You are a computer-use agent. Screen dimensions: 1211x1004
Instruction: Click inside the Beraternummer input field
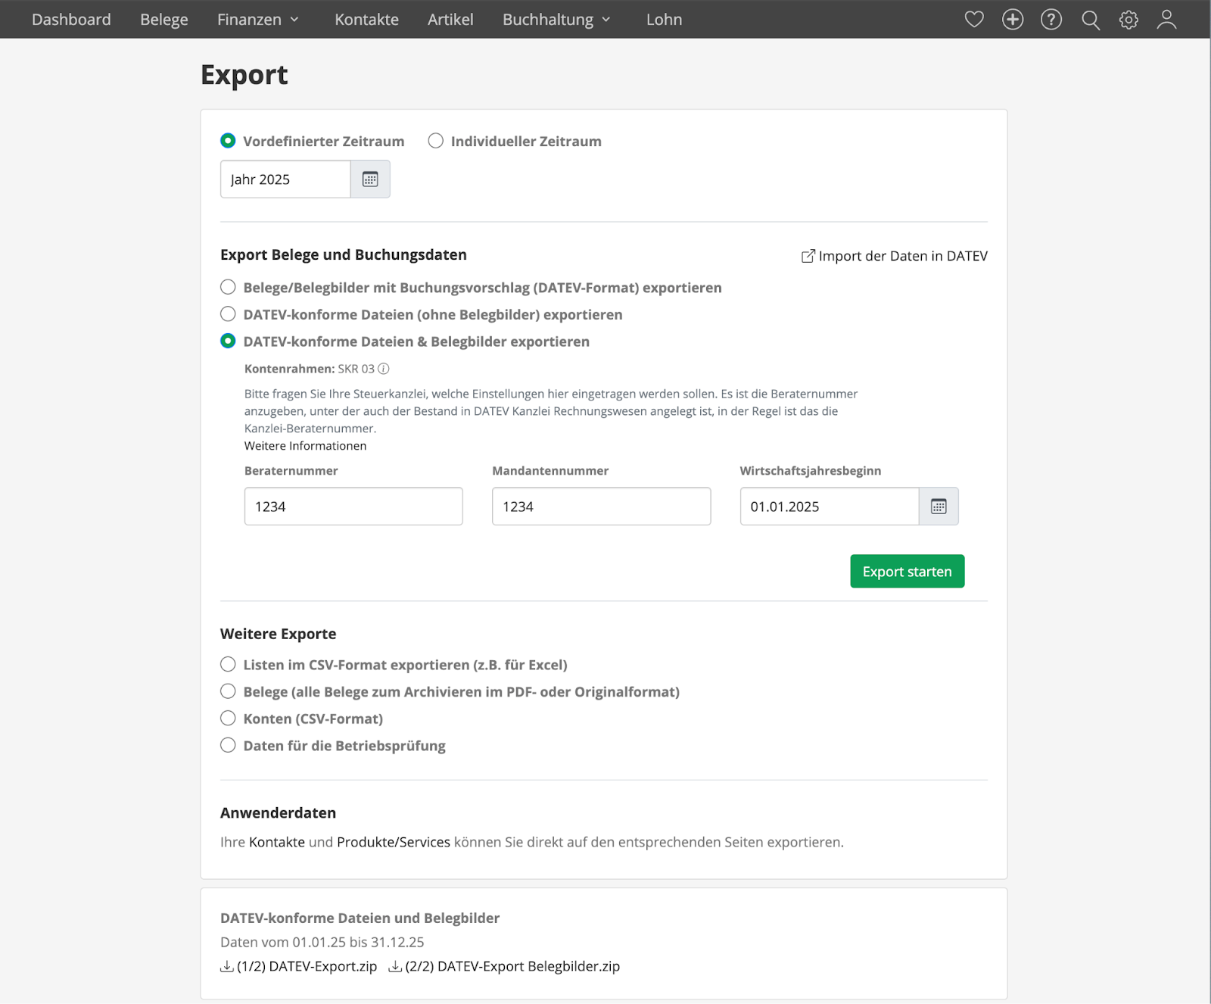pyautogui.click(x=353, y=506)
